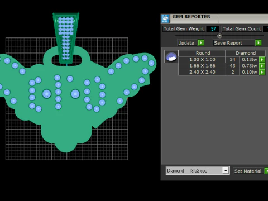Screen dimensions: 268x201
Task: Click the 0.13tw weight cell
Action: coord(249,60)
